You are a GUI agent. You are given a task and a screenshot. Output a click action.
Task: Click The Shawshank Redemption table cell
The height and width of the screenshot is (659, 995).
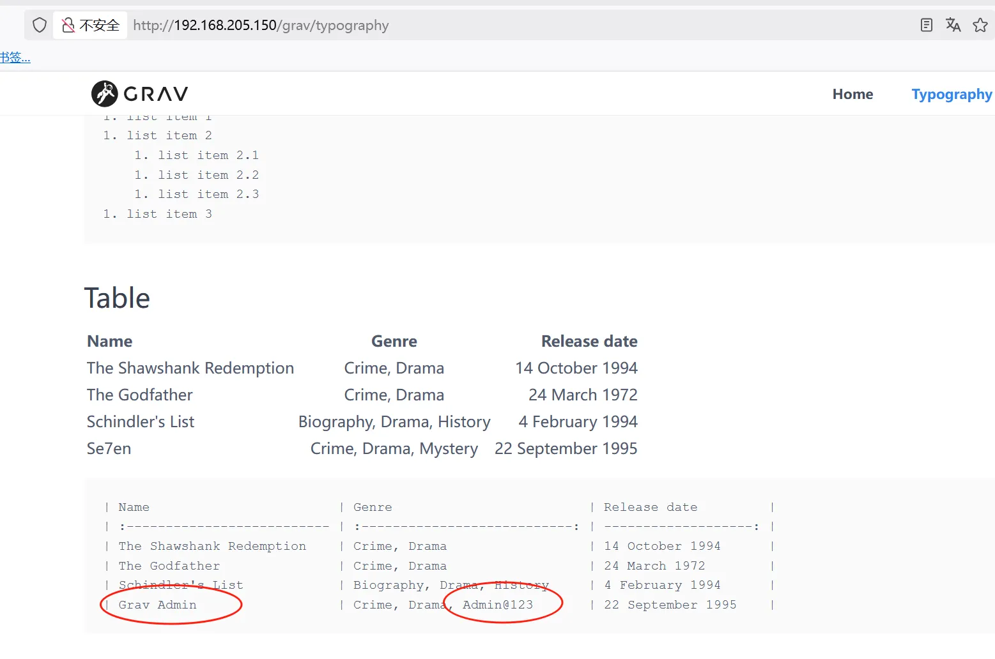coord(190,368)
